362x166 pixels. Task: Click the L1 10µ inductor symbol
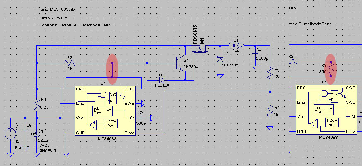[x=236, y=45]
